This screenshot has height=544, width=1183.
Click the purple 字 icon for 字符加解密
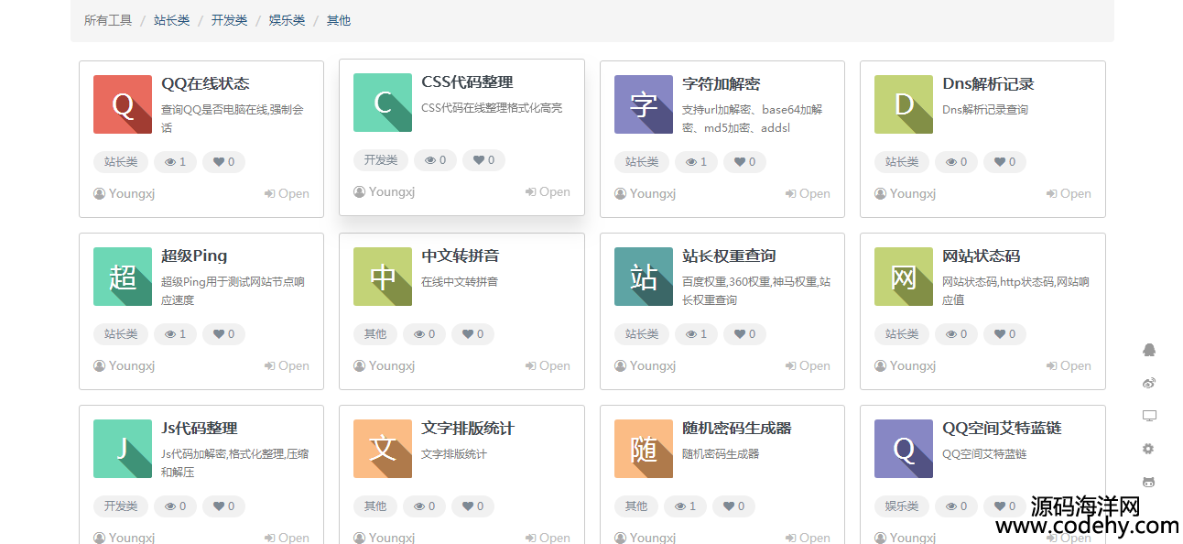644,104
